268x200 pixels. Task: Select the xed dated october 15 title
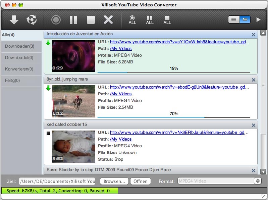click(x=67, y=124)
